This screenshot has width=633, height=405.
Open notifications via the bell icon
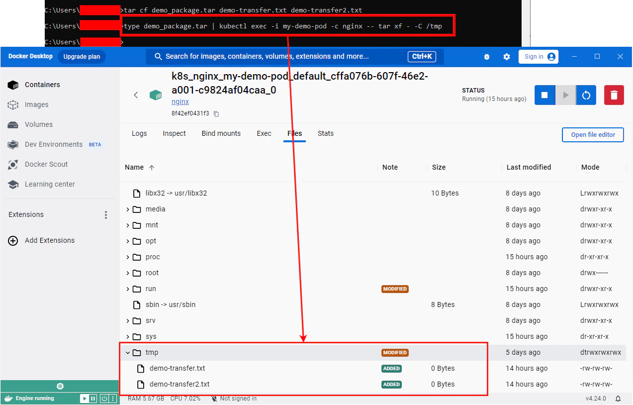tap(618, 398)
